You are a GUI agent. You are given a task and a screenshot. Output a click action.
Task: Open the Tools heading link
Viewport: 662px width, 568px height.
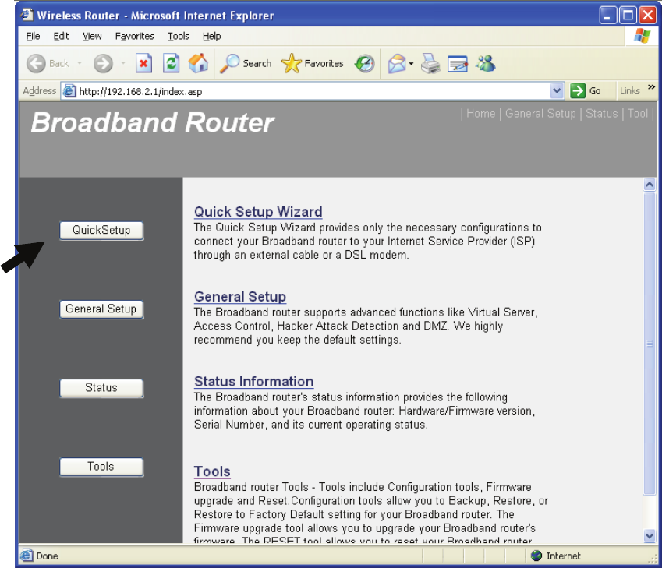(212, 471)
